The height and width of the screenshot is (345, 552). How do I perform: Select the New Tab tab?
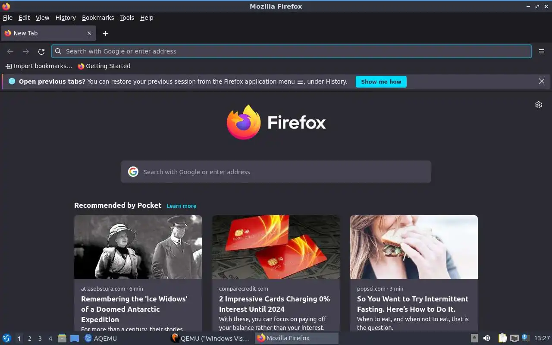47,33
